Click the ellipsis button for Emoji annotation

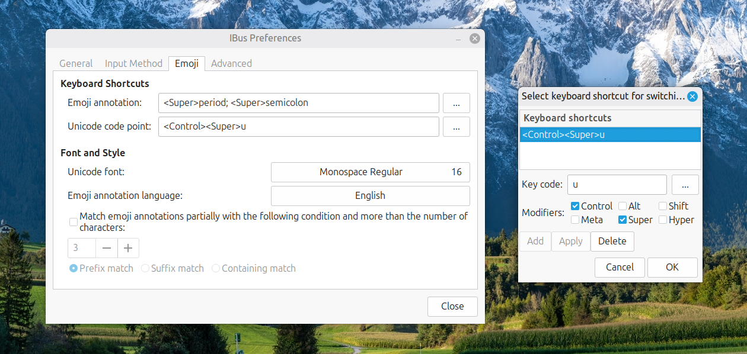click(x=456, y=103)
